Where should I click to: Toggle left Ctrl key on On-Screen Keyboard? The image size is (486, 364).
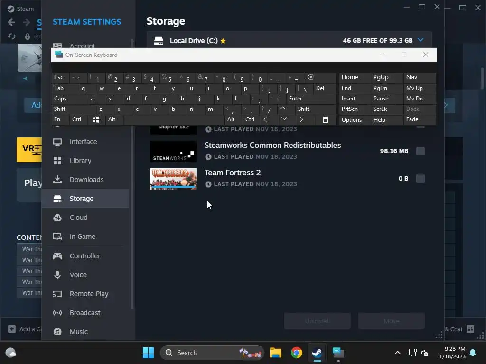pos(78,119)
